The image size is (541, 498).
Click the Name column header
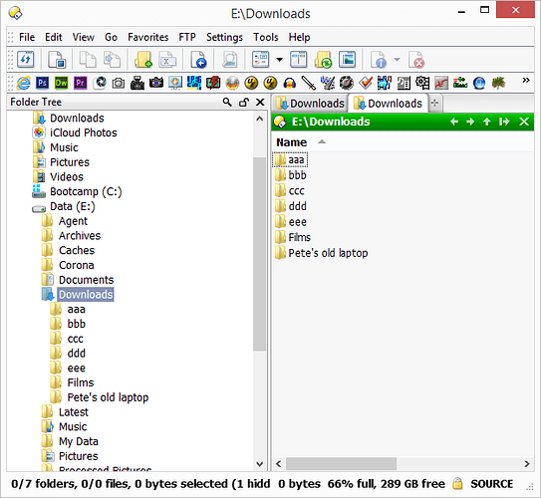click(292, 142)
